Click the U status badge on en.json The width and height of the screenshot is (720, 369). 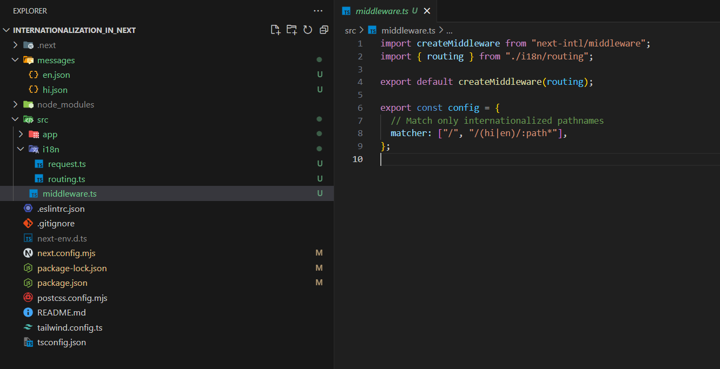[320, 75]
